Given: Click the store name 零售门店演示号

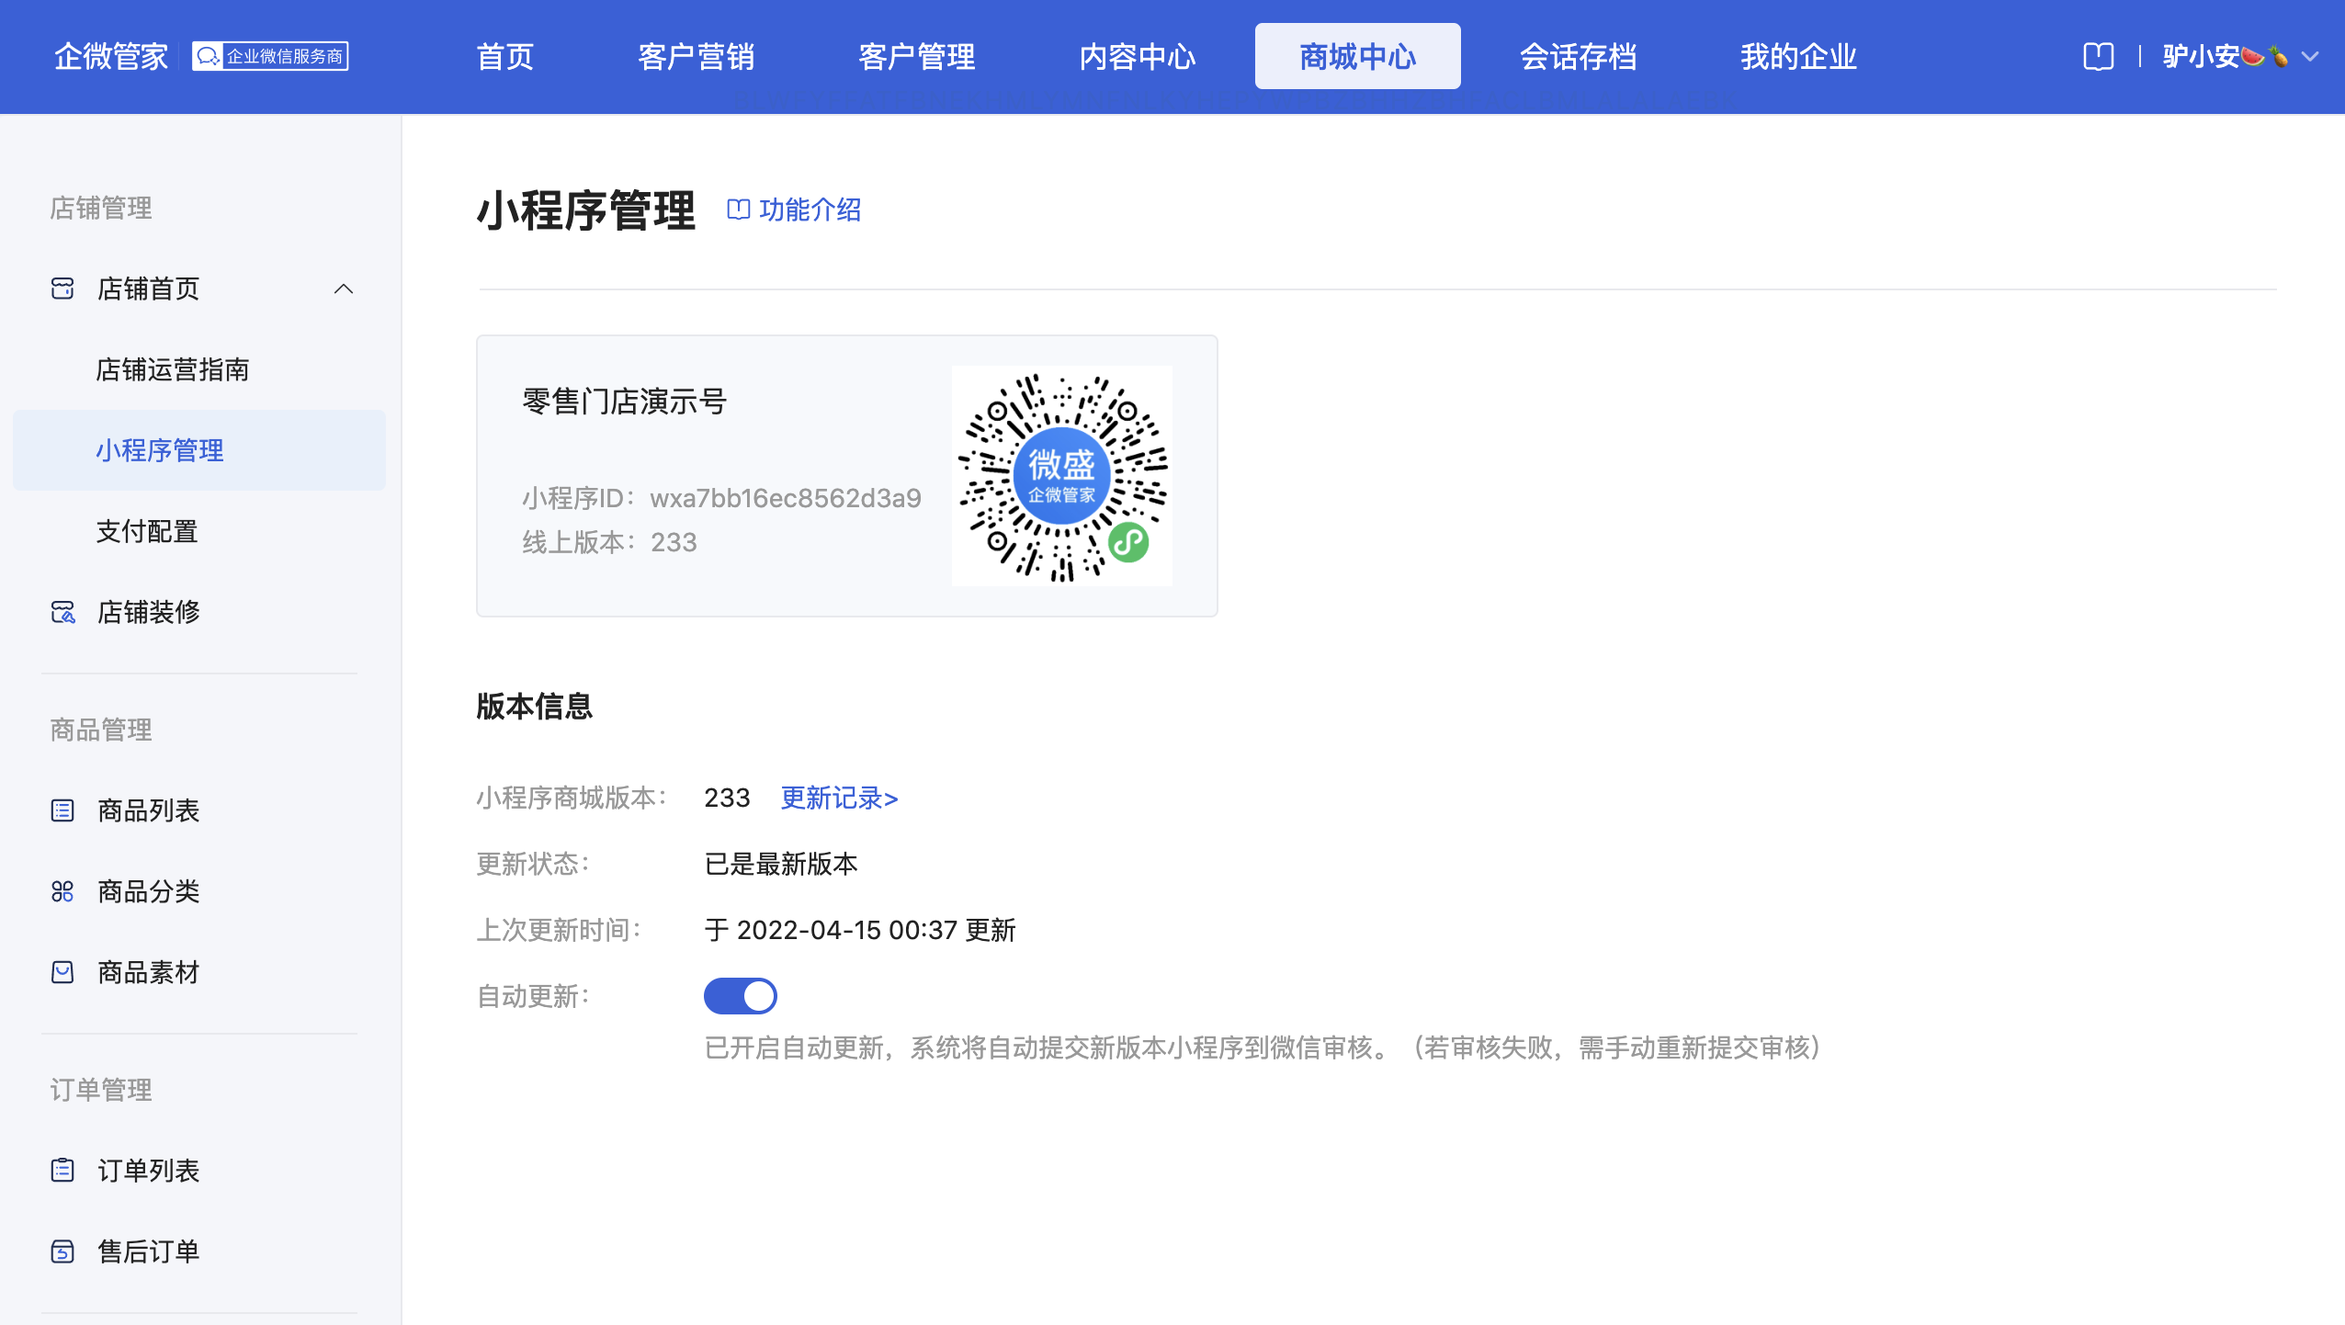Looking at the screenshot, I should coord(625,402).
